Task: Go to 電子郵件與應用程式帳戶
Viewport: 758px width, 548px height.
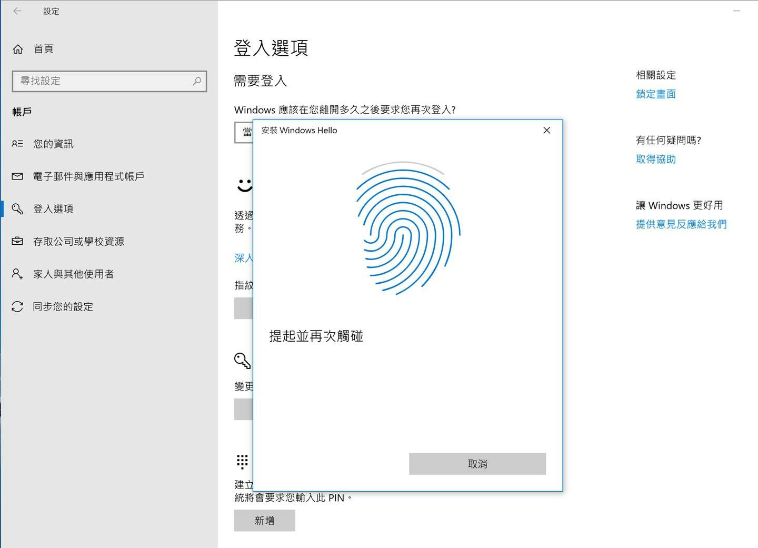Action: tap(88, 176)
